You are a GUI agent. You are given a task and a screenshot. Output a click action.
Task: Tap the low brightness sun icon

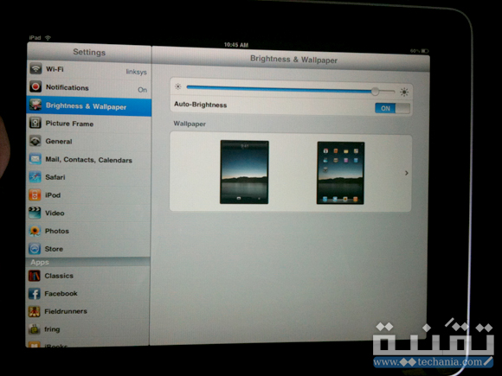[x=178, y=86]
